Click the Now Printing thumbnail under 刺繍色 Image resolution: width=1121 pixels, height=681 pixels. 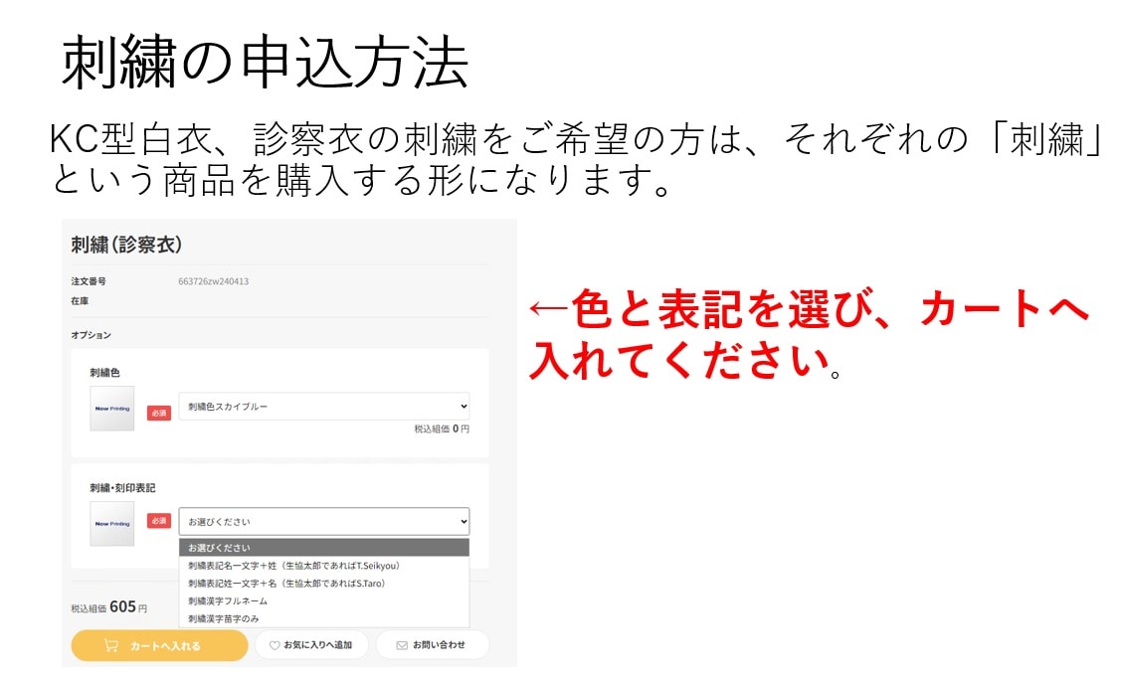[x=111, y=408]
